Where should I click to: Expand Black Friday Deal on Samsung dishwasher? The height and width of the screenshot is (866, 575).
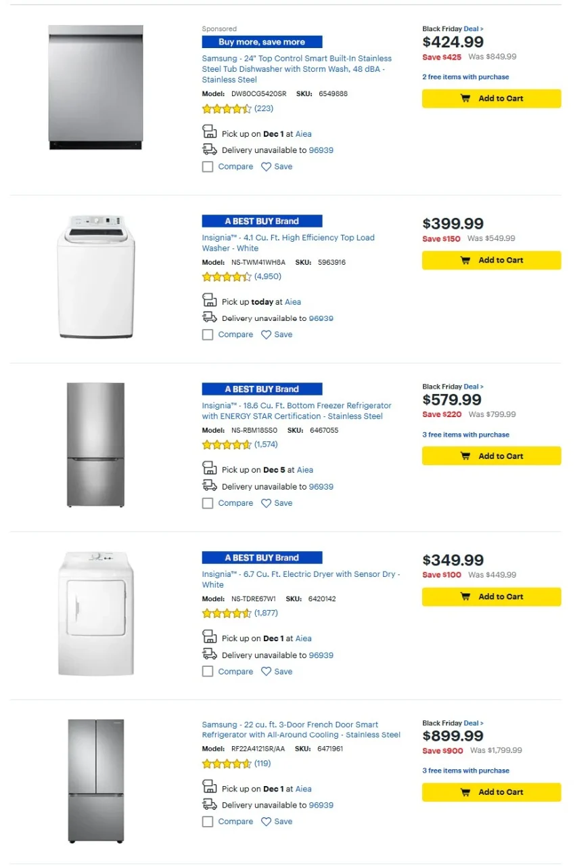coord(474,29)
